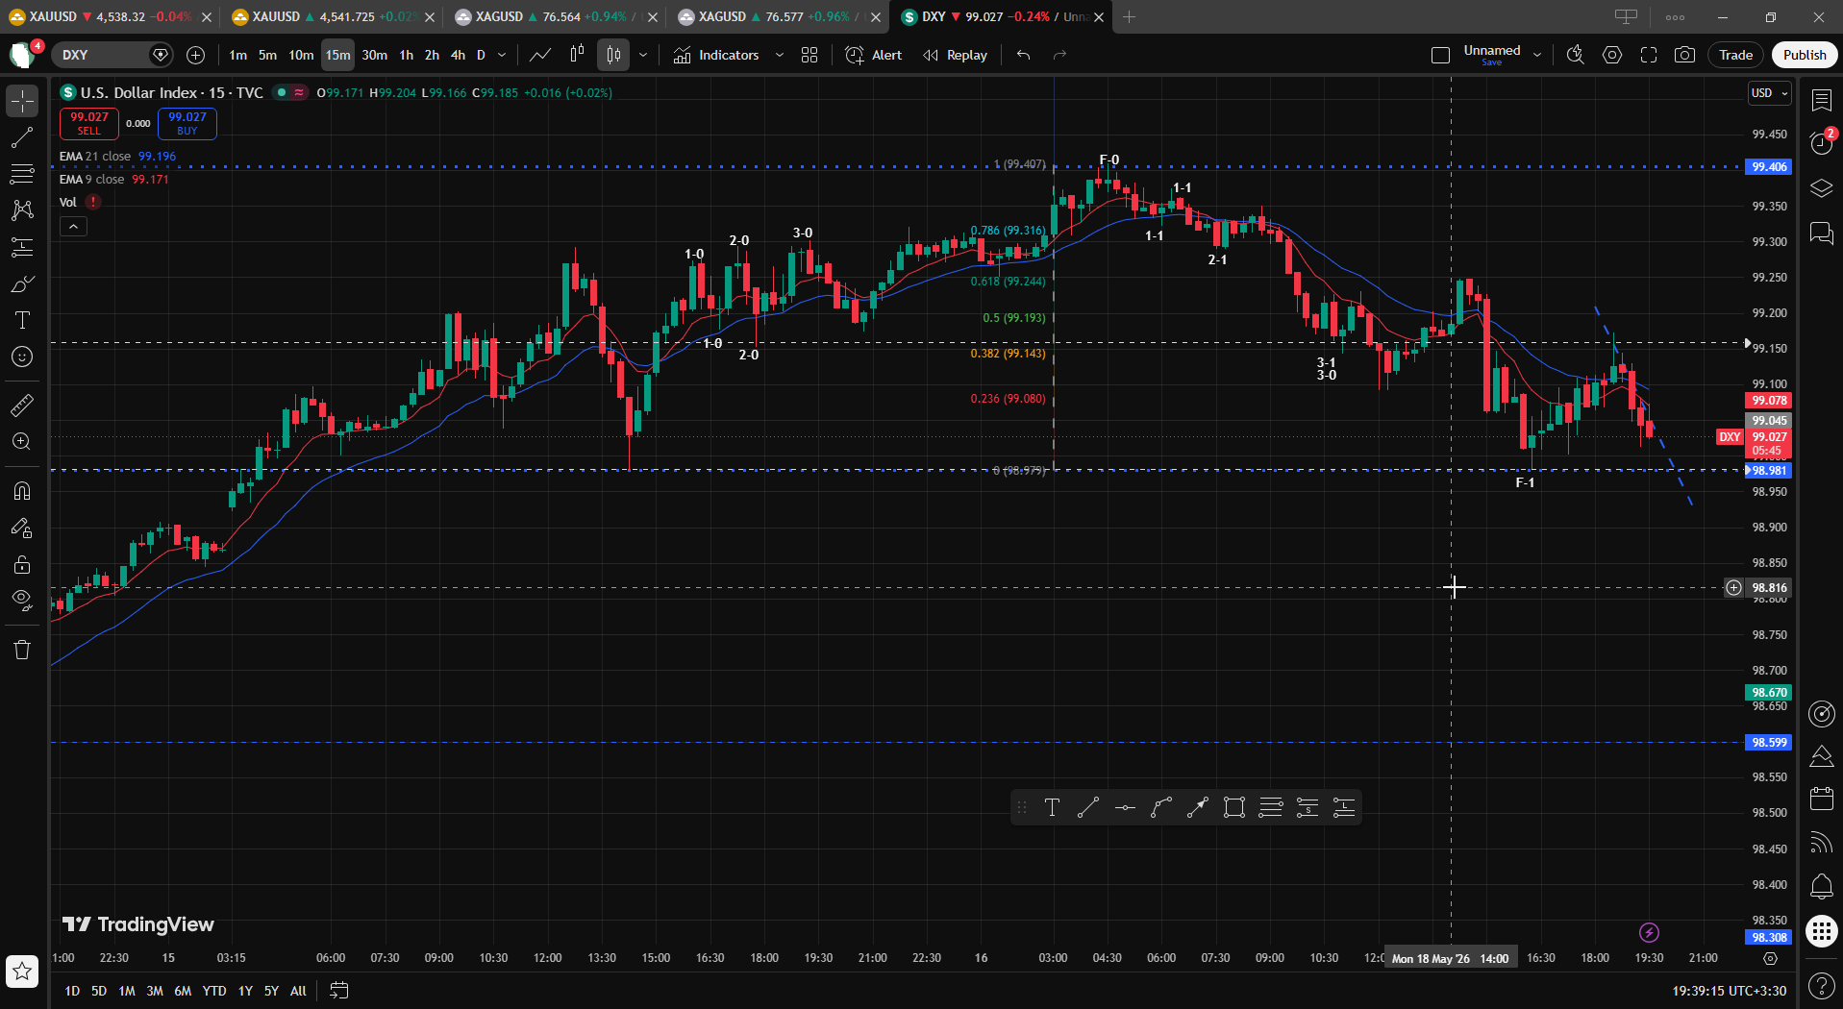The image size is (1843, 1009).
Task: Open chart settings gear in top toolbar
Action: (x=1612, y=55)
